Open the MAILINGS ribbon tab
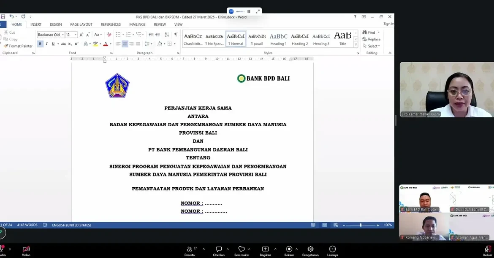494x258 pixels. pyautogui.click(x=137, y=24)
